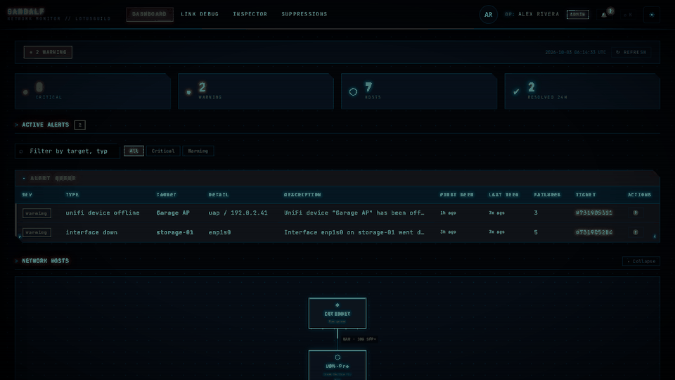
Task: Open the notifications bell
Action: pyautogui.click(x=604, y=15)
